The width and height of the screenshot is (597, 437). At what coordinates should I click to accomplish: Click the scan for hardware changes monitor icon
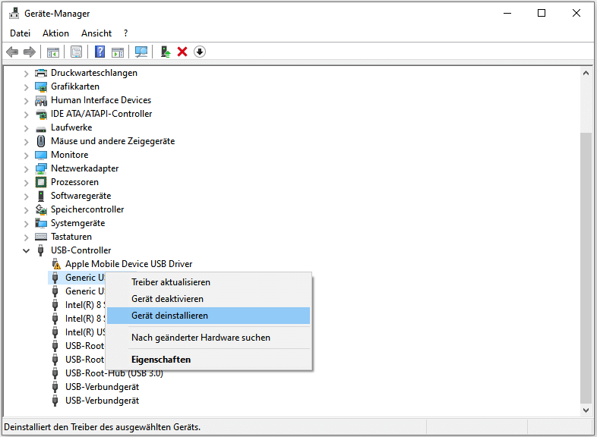(x=141, y=52)
